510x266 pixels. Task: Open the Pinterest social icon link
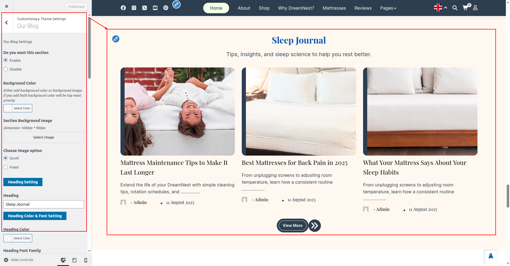(166, 8)
